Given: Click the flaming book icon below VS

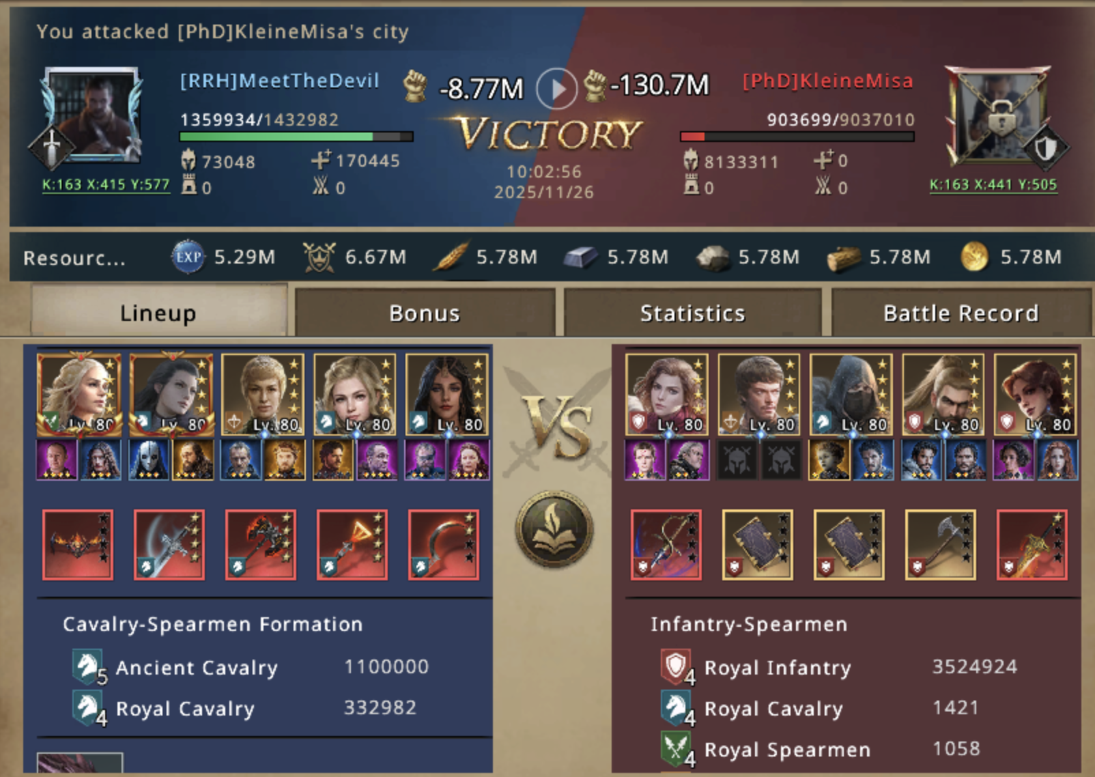Looking at the screenshot, I should [554, 529].
